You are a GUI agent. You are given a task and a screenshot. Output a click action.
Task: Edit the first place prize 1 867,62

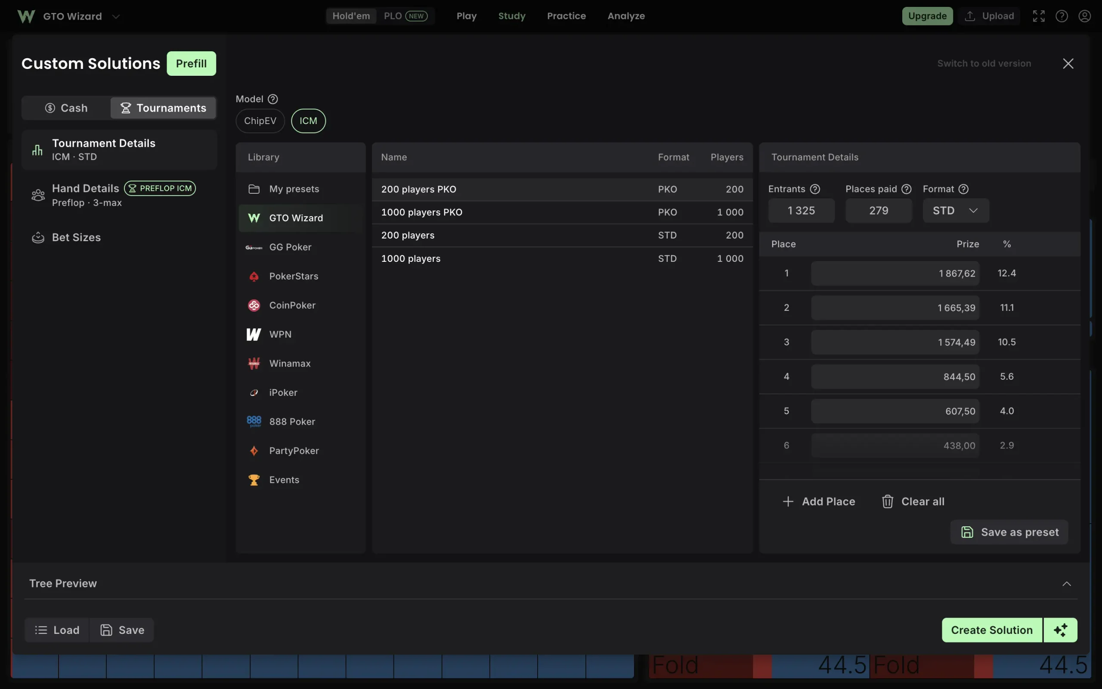pos(895,273)
